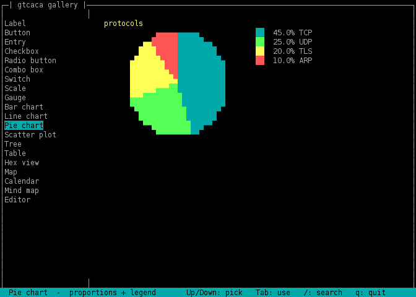
Task: Select Mind map in the list
Action: [22, 191]
